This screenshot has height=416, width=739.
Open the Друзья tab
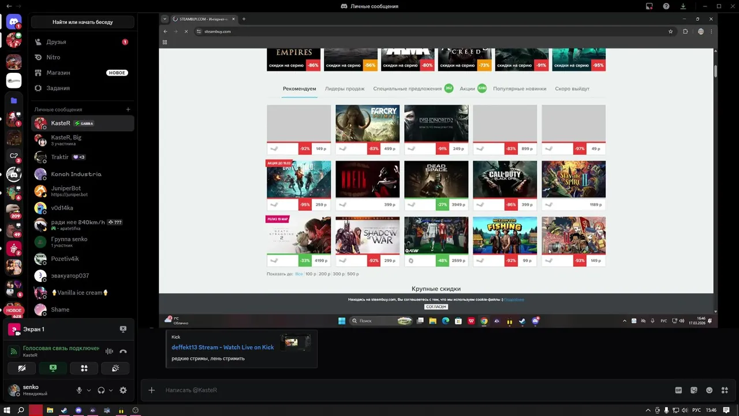pyautogui.click(x=83, y=42)
